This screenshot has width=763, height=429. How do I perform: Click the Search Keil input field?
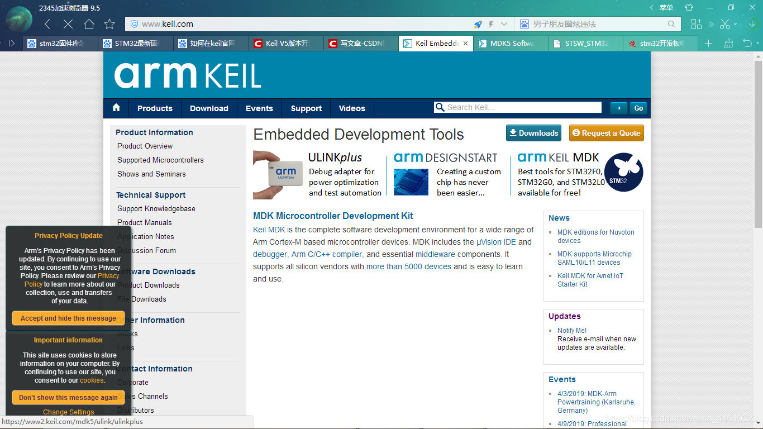(x=518, y=107)
